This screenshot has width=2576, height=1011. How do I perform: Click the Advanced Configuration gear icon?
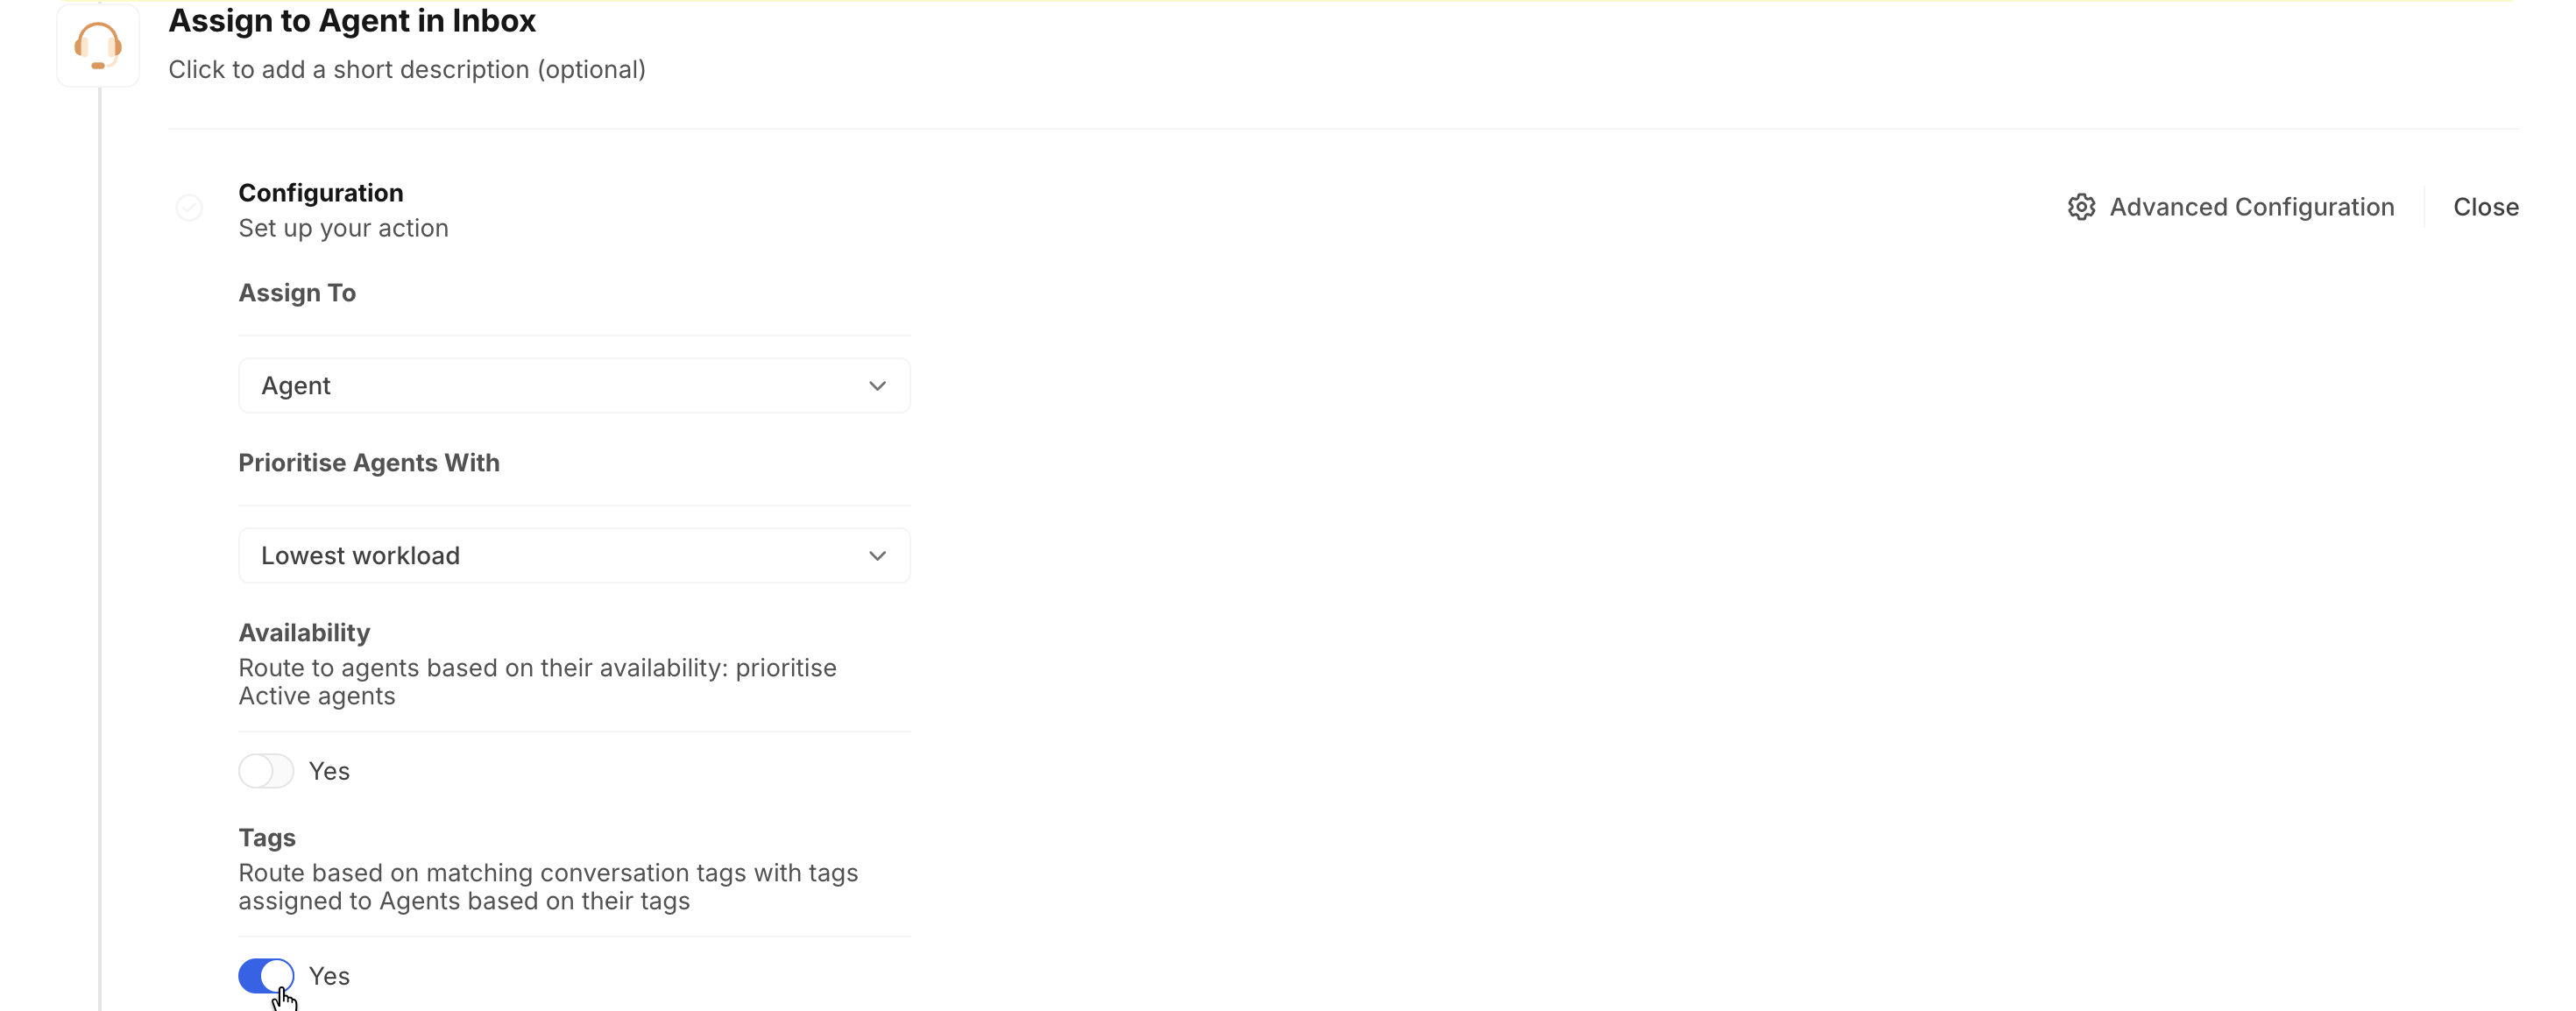click(x=2081, y=207)
